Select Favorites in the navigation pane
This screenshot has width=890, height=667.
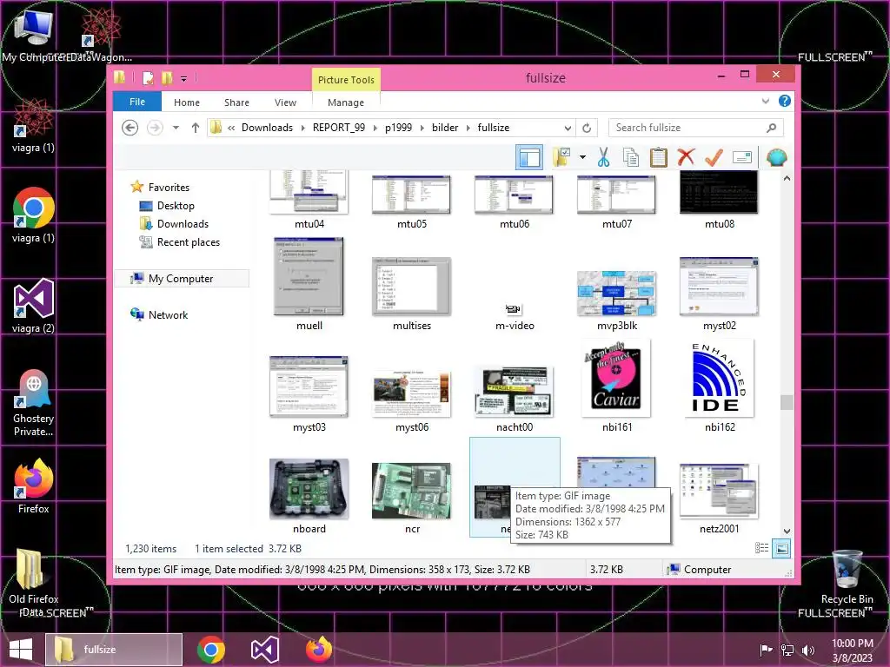pyautogui.click(x=169, y=188)
